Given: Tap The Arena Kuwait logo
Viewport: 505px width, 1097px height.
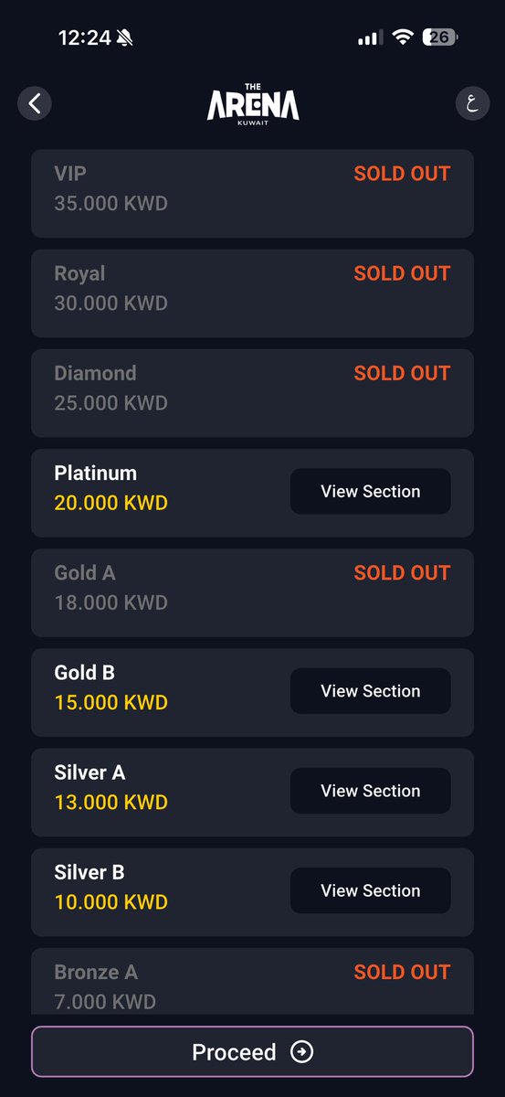Looking at the screenshot, I should point(253,102).
